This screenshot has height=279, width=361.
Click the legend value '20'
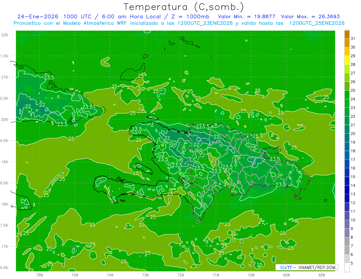tap(353, 134)
